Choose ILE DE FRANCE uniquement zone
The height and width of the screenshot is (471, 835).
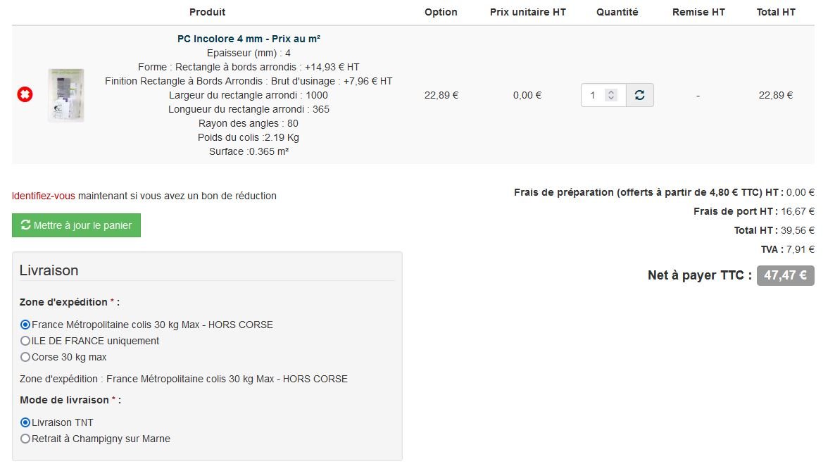25,341
